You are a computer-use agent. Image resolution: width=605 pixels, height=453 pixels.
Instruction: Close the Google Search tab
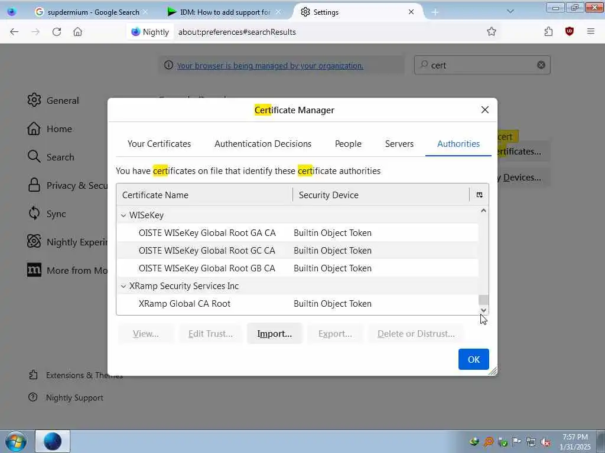pyautogui.click(x=145, y=12)
